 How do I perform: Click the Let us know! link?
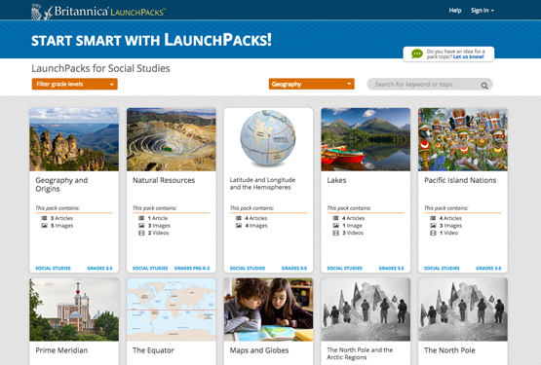pyautogui.click(x=469, y=56)
